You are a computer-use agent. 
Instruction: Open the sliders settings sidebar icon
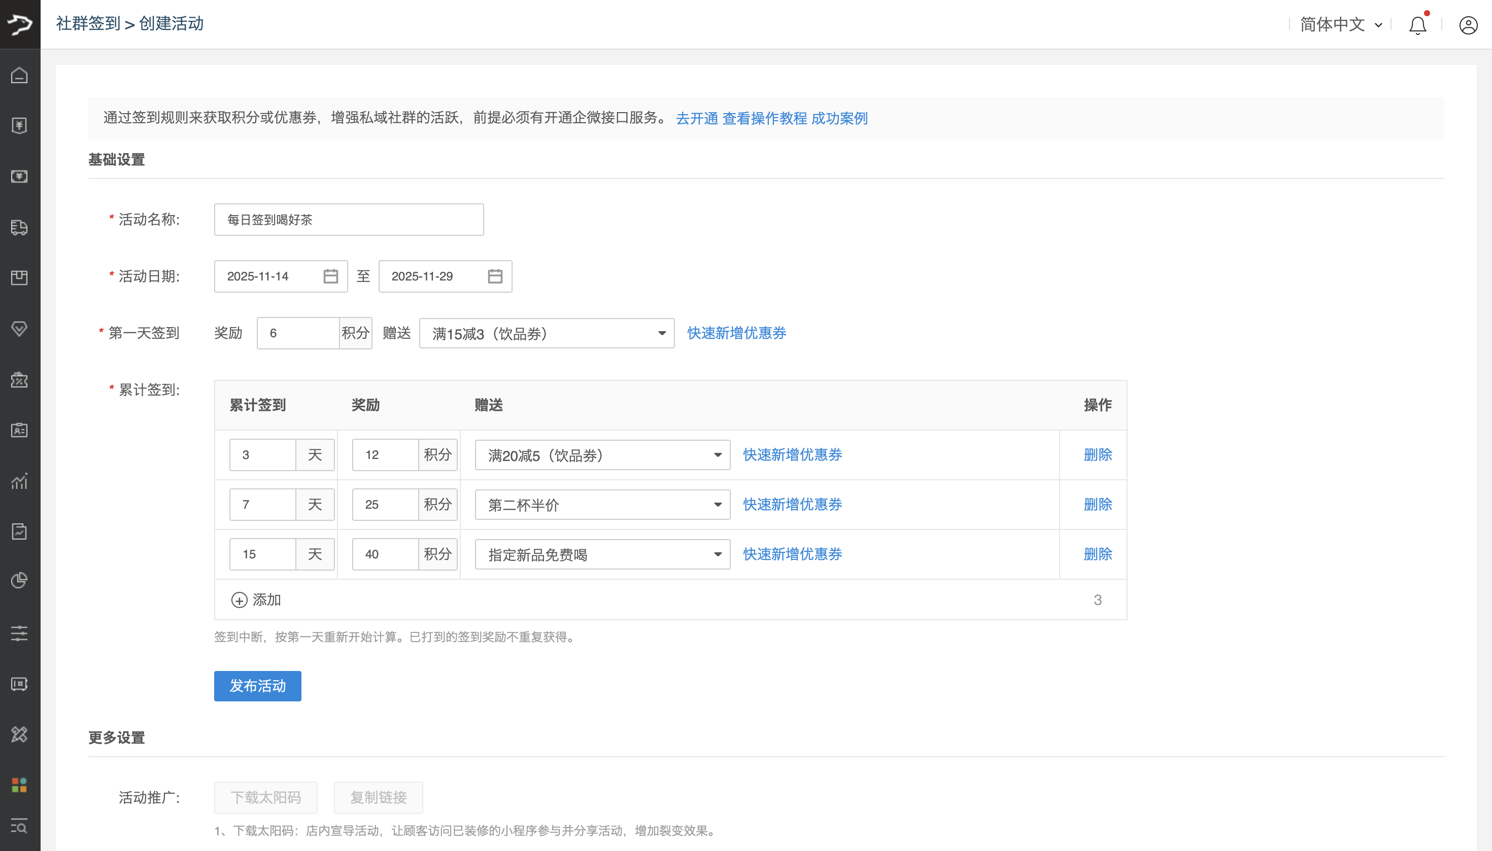pos(19,633)
